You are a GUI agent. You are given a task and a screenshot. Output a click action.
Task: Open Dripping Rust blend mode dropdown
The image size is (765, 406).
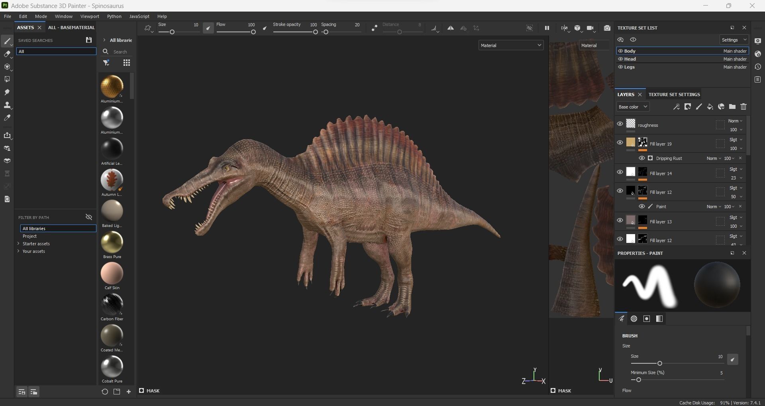click(714, 158)
